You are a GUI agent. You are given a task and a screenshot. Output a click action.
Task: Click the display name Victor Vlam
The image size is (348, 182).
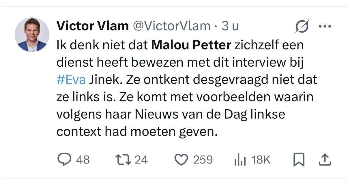(x=92, y=26)
